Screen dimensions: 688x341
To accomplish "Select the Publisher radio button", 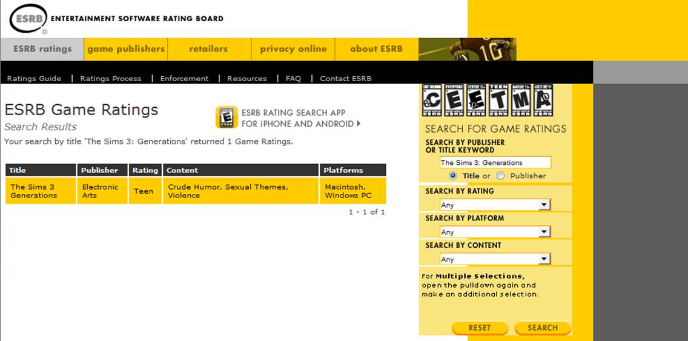I will (500, 176).
